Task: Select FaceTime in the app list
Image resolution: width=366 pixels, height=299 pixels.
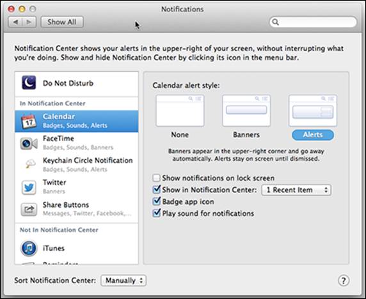Action: click(x=77, y=143)
